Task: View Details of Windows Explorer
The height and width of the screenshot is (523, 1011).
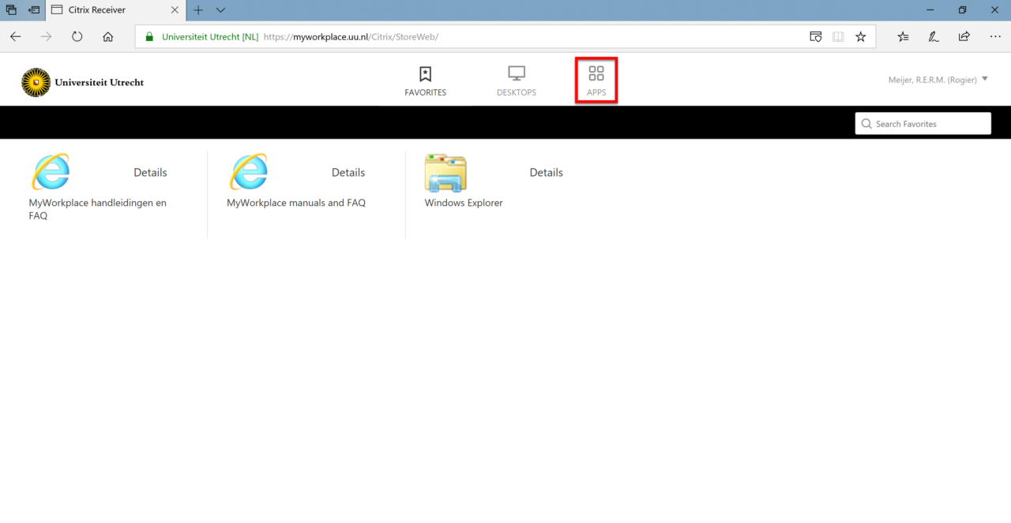Action: 546,172
